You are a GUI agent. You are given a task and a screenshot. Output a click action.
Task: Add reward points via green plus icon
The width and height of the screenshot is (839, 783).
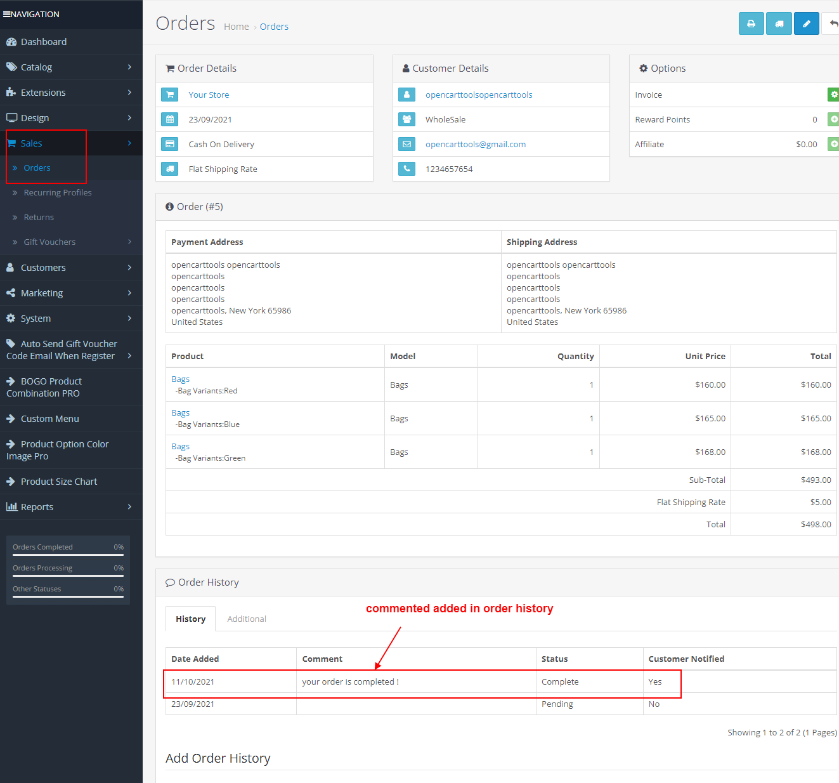coord(833,119)
